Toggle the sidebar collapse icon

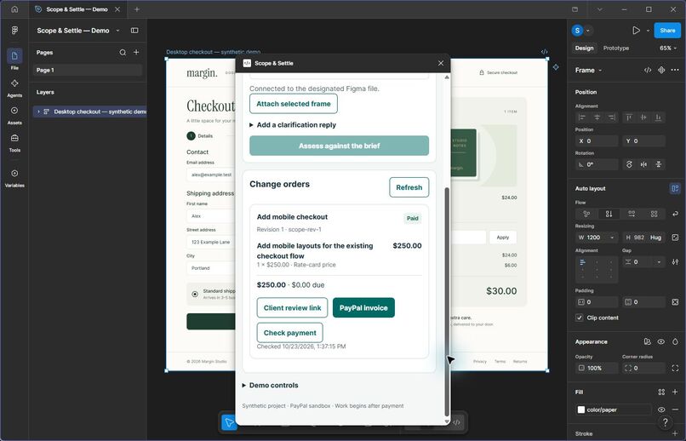click(134, 30)
